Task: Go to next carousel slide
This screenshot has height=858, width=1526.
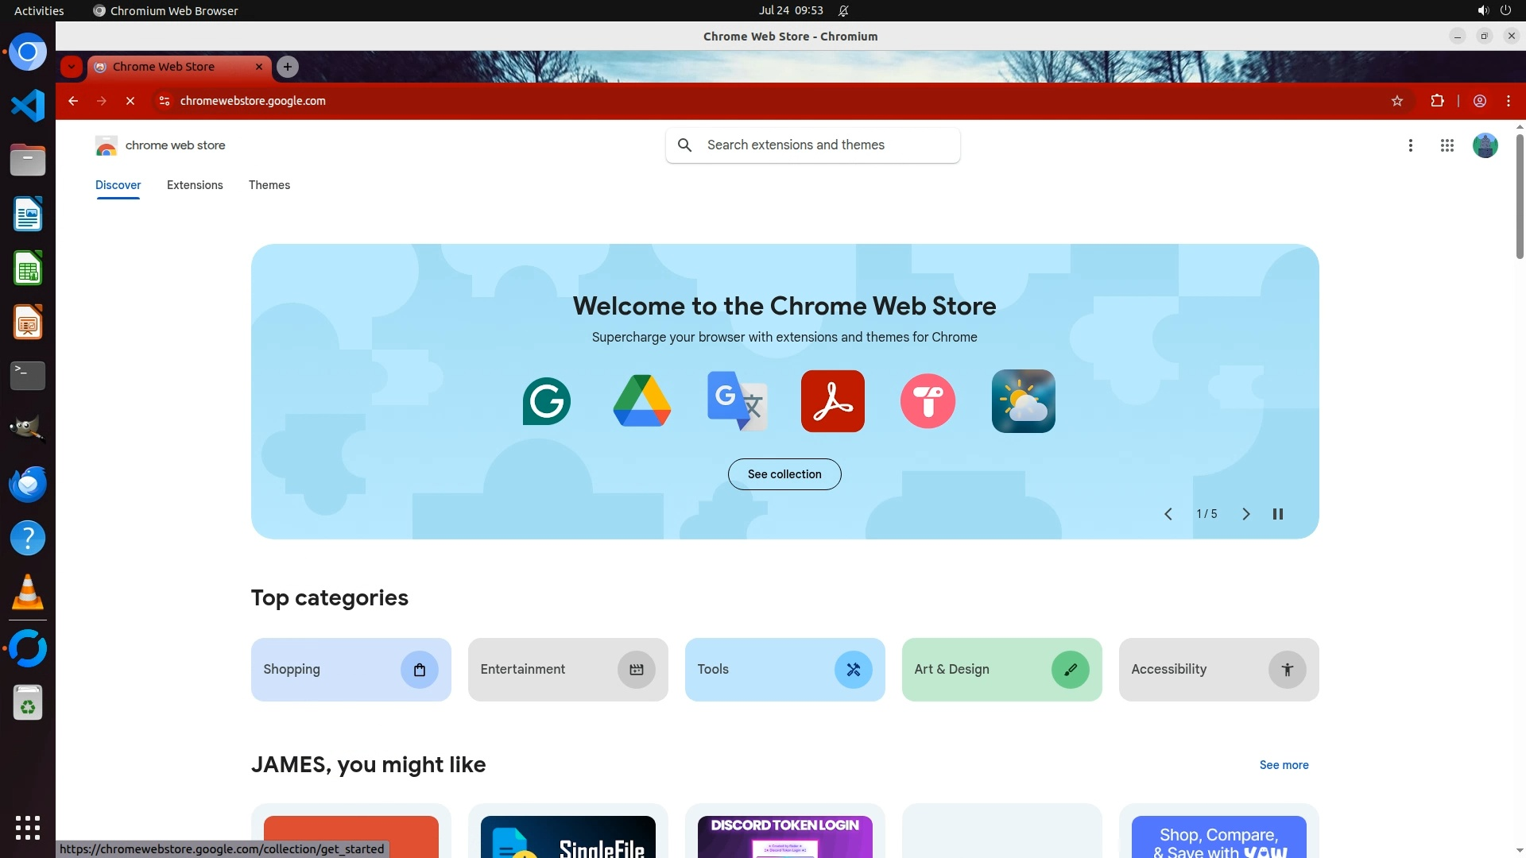Action: click(x=1245, y=514)
